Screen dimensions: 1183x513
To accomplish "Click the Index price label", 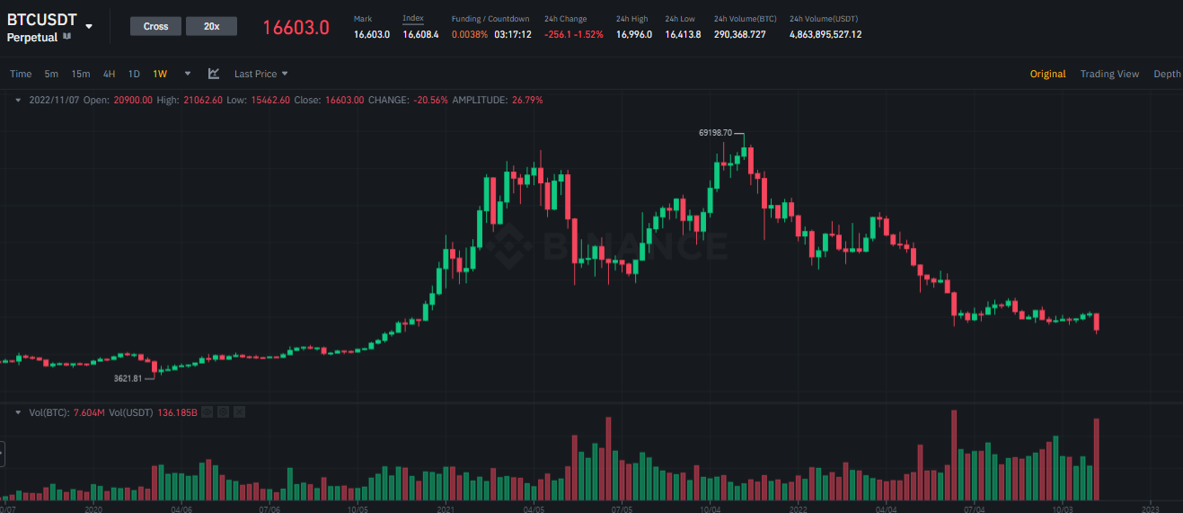I will [413, 18].
